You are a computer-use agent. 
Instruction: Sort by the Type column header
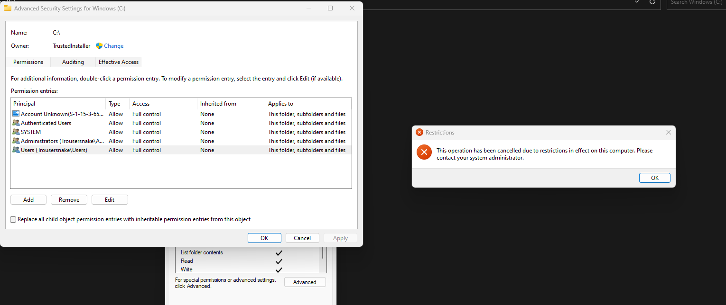click(x=118, y=104)
